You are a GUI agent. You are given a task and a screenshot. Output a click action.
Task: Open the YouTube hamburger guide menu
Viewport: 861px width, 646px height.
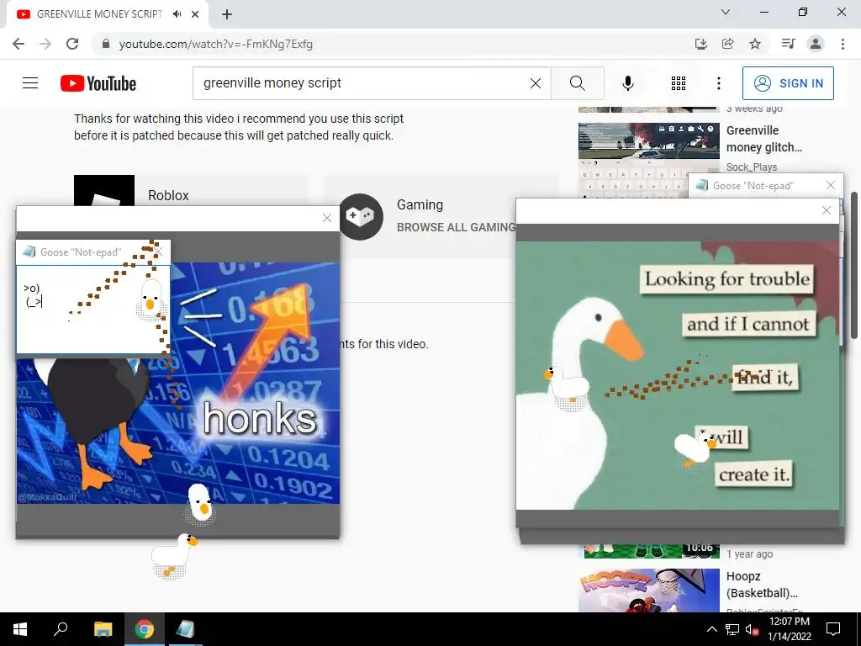(30, 83)
